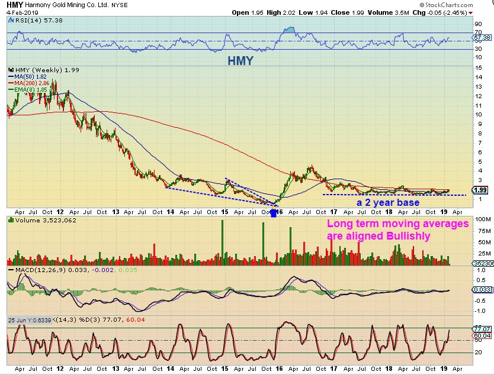Click the red down-arrow beside the Chg value

pos(471,13)
